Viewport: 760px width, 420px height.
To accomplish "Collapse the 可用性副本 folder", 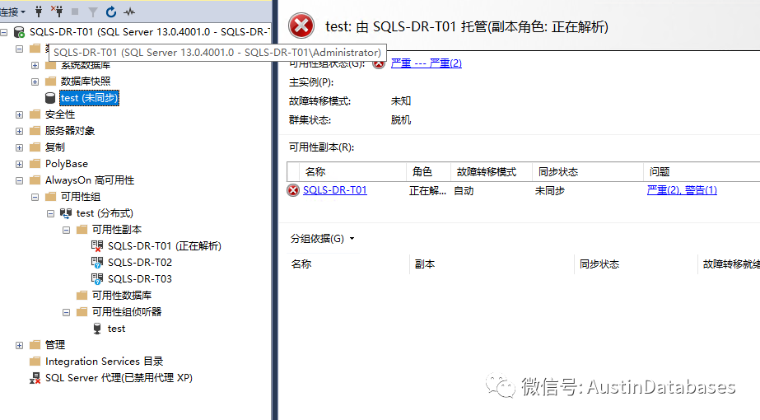I will (x=67, y=231).
